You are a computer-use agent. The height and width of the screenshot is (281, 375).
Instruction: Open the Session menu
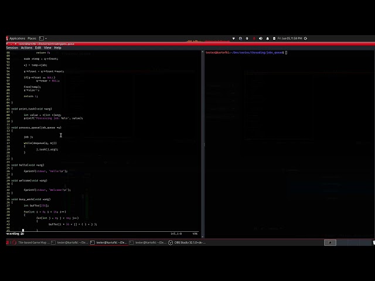12,47
